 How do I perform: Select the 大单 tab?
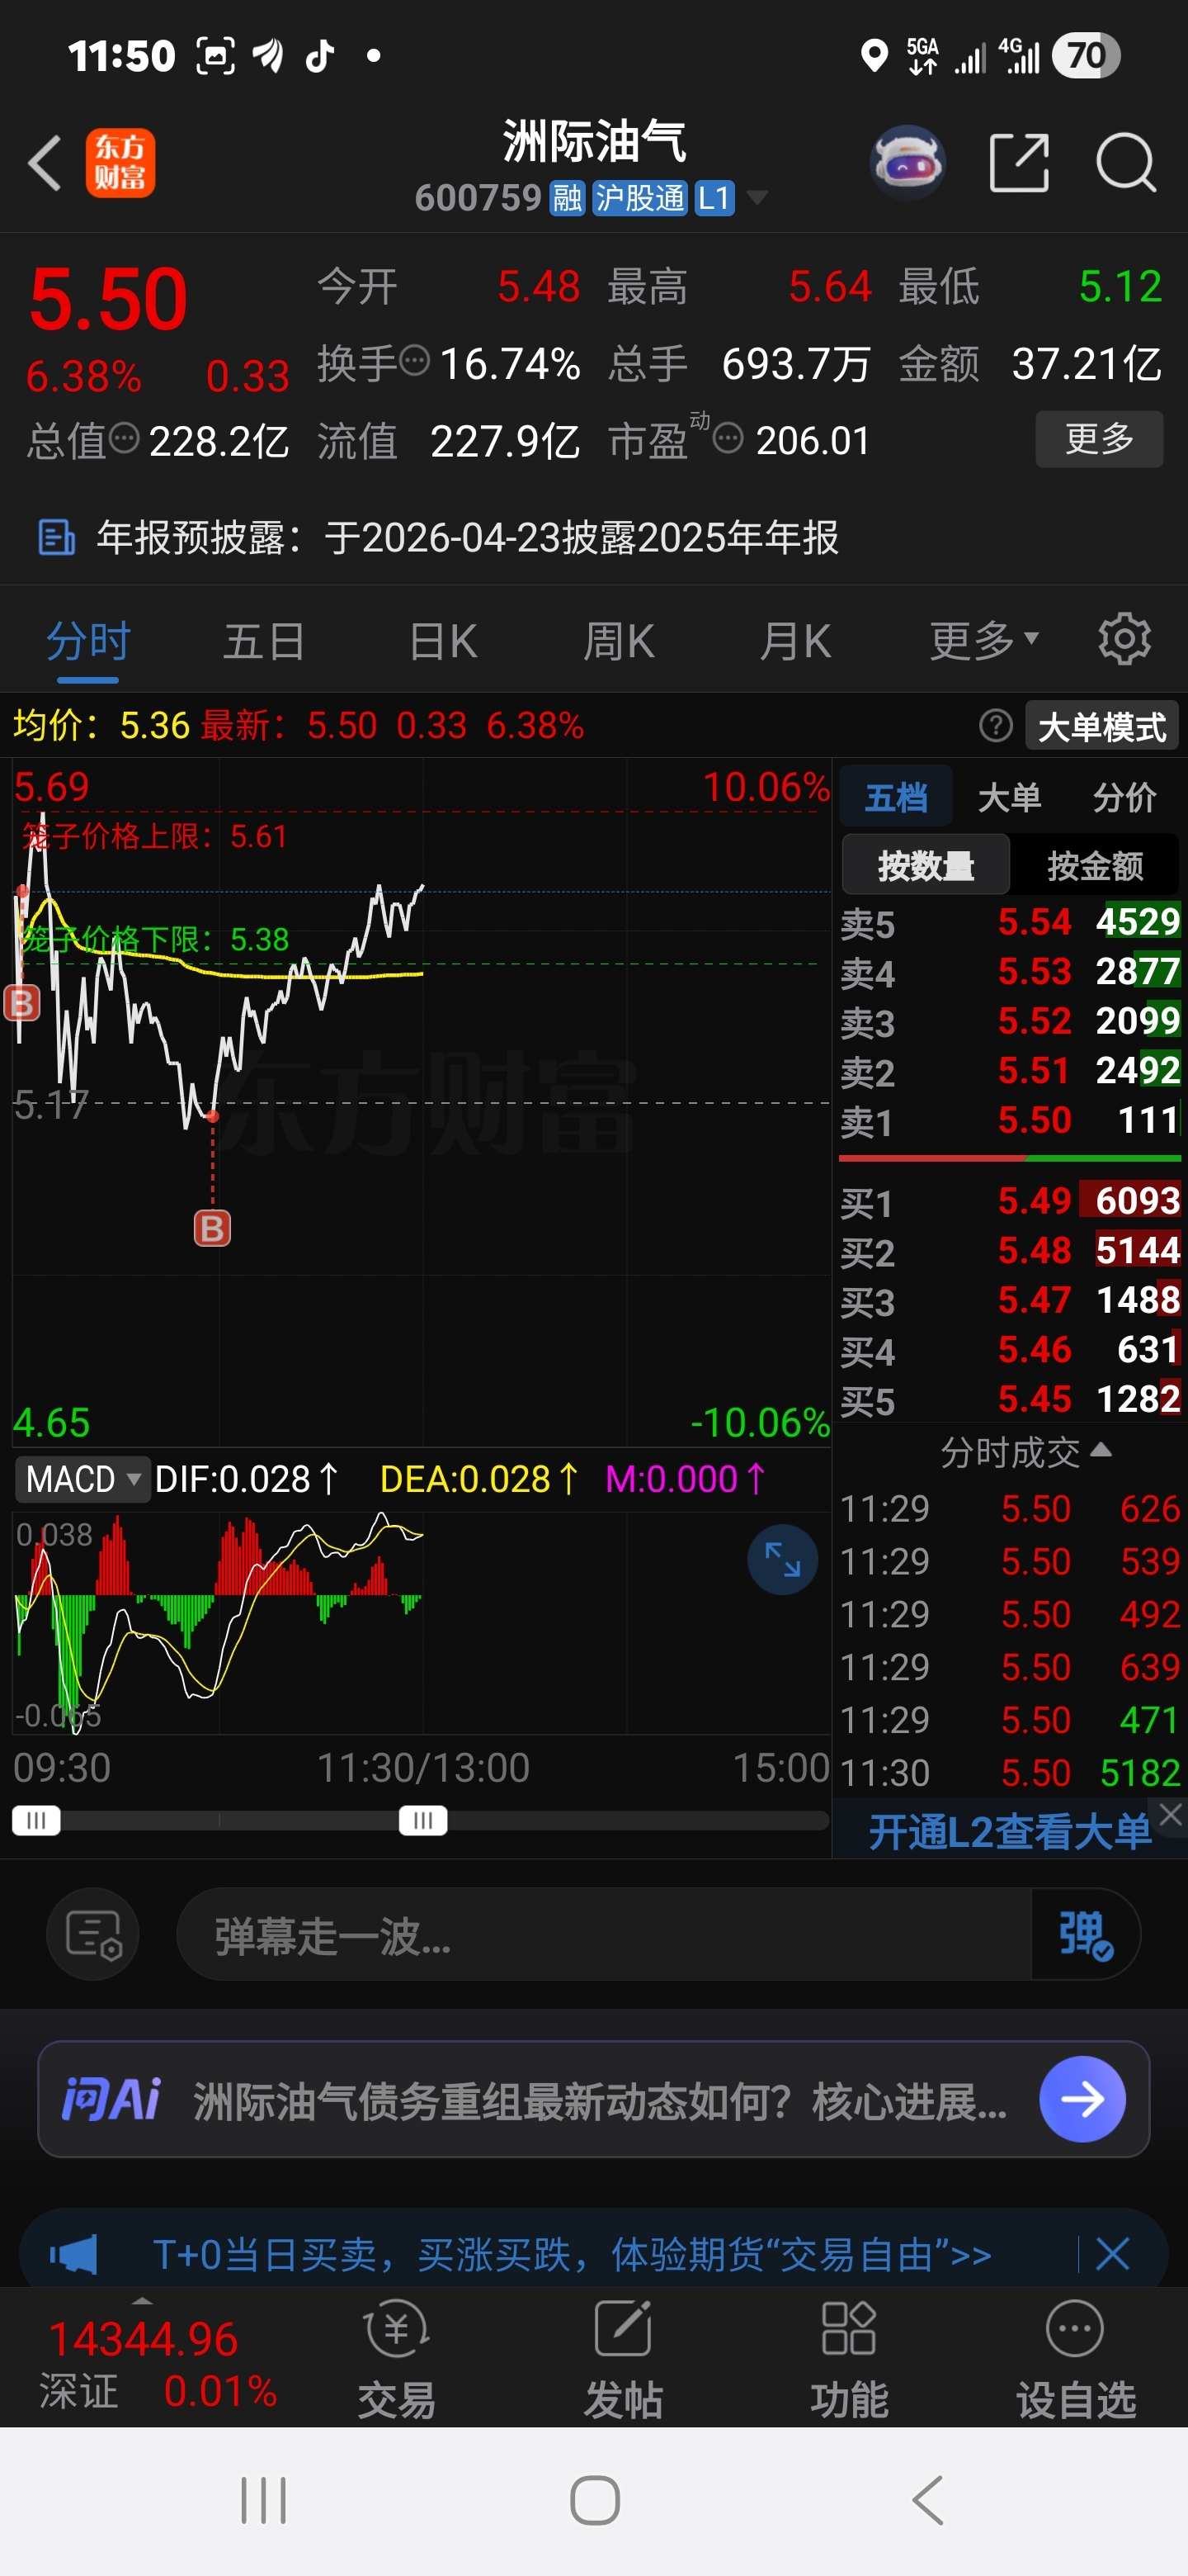coord(1009,798)
